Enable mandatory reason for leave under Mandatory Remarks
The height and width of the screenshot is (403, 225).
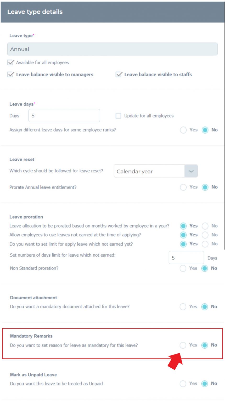point(183,345)
